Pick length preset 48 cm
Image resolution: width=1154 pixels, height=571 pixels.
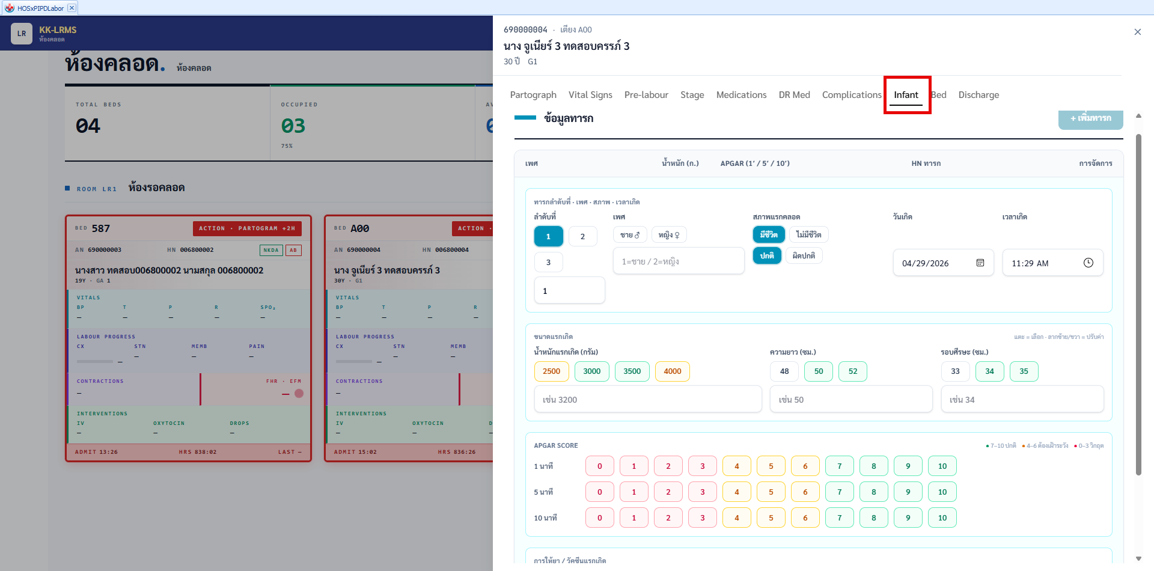[x=784, y=371]
